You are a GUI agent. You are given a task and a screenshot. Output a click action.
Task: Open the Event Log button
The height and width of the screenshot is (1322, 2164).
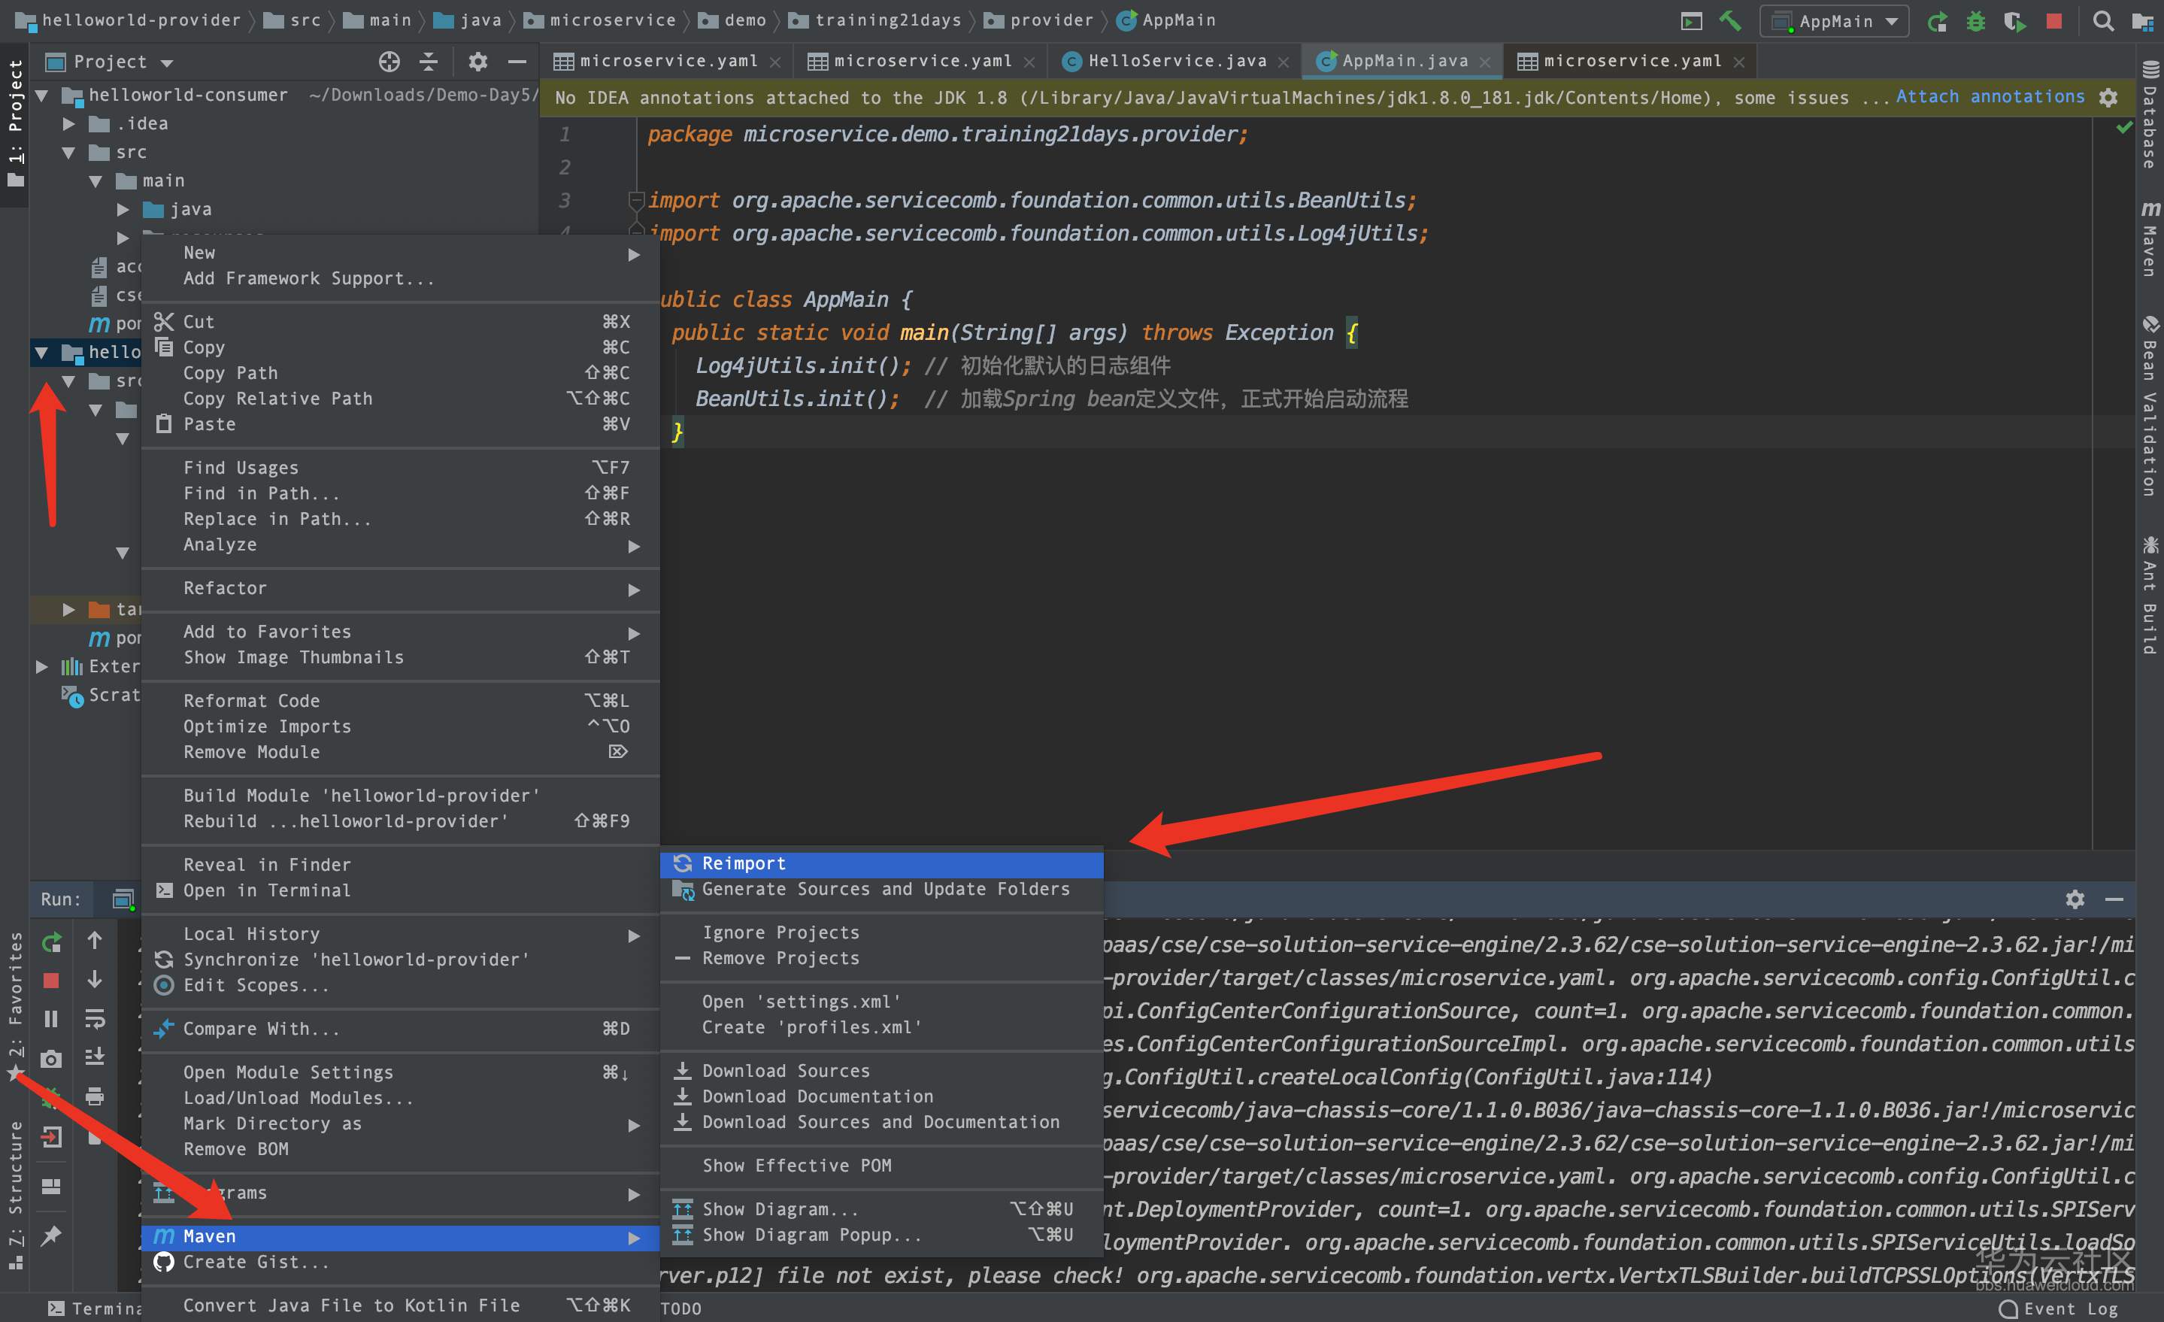click(2059, 1308)
